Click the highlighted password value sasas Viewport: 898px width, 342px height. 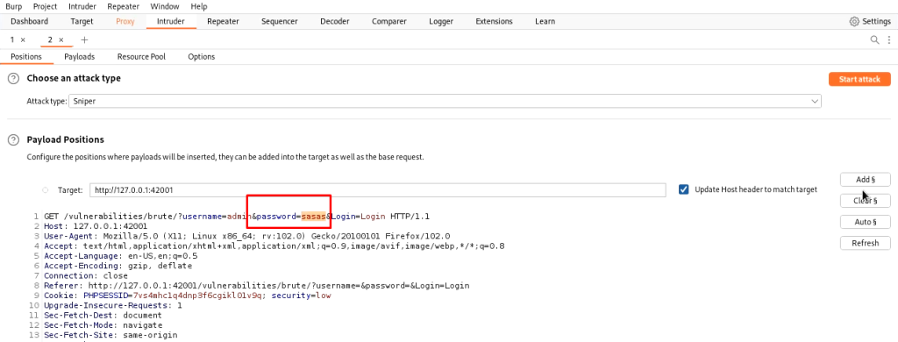point(314,217)
